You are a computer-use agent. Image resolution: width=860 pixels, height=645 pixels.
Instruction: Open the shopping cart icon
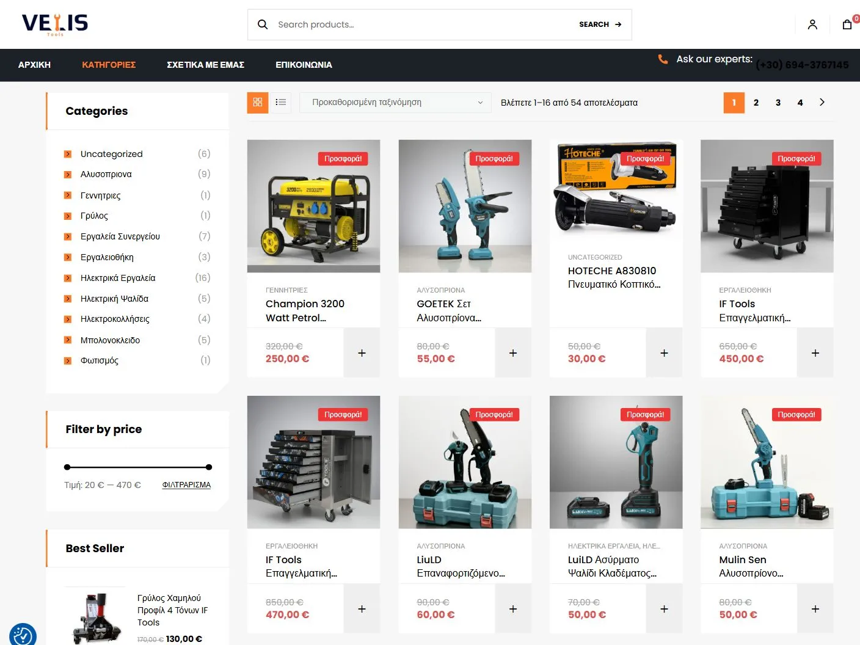[x=847, y=24]
